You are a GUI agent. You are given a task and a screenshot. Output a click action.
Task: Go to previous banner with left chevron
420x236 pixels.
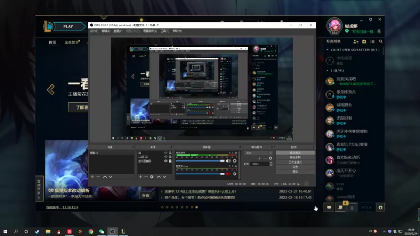(50, 90)
